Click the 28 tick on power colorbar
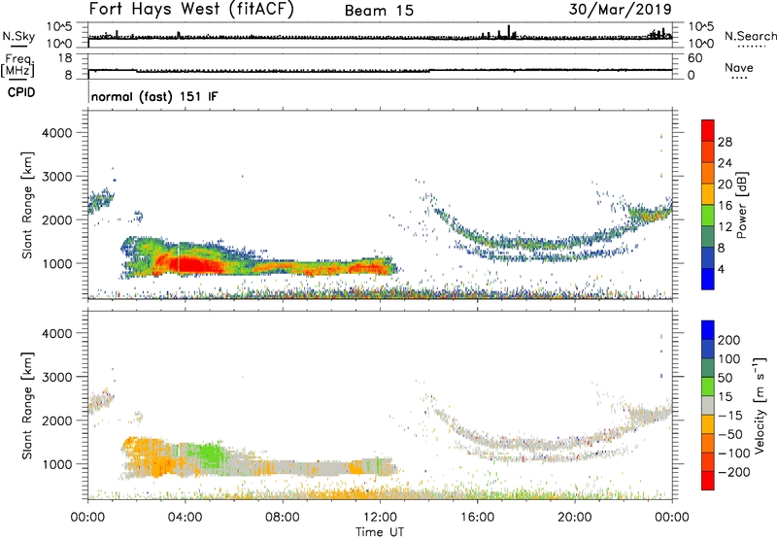777x538 pixels. pyautogui.click(x=725, y=142)
